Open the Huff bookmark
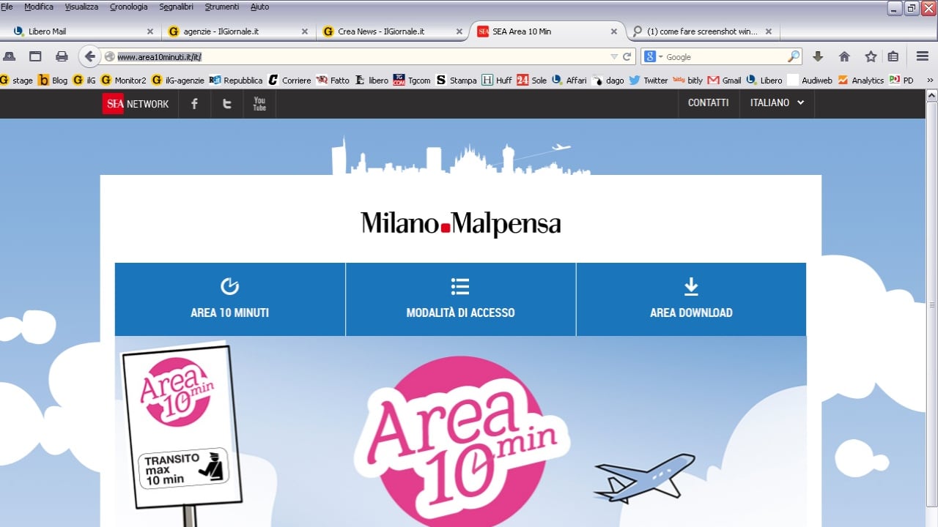938x527 pixels. tap(497, 81)
